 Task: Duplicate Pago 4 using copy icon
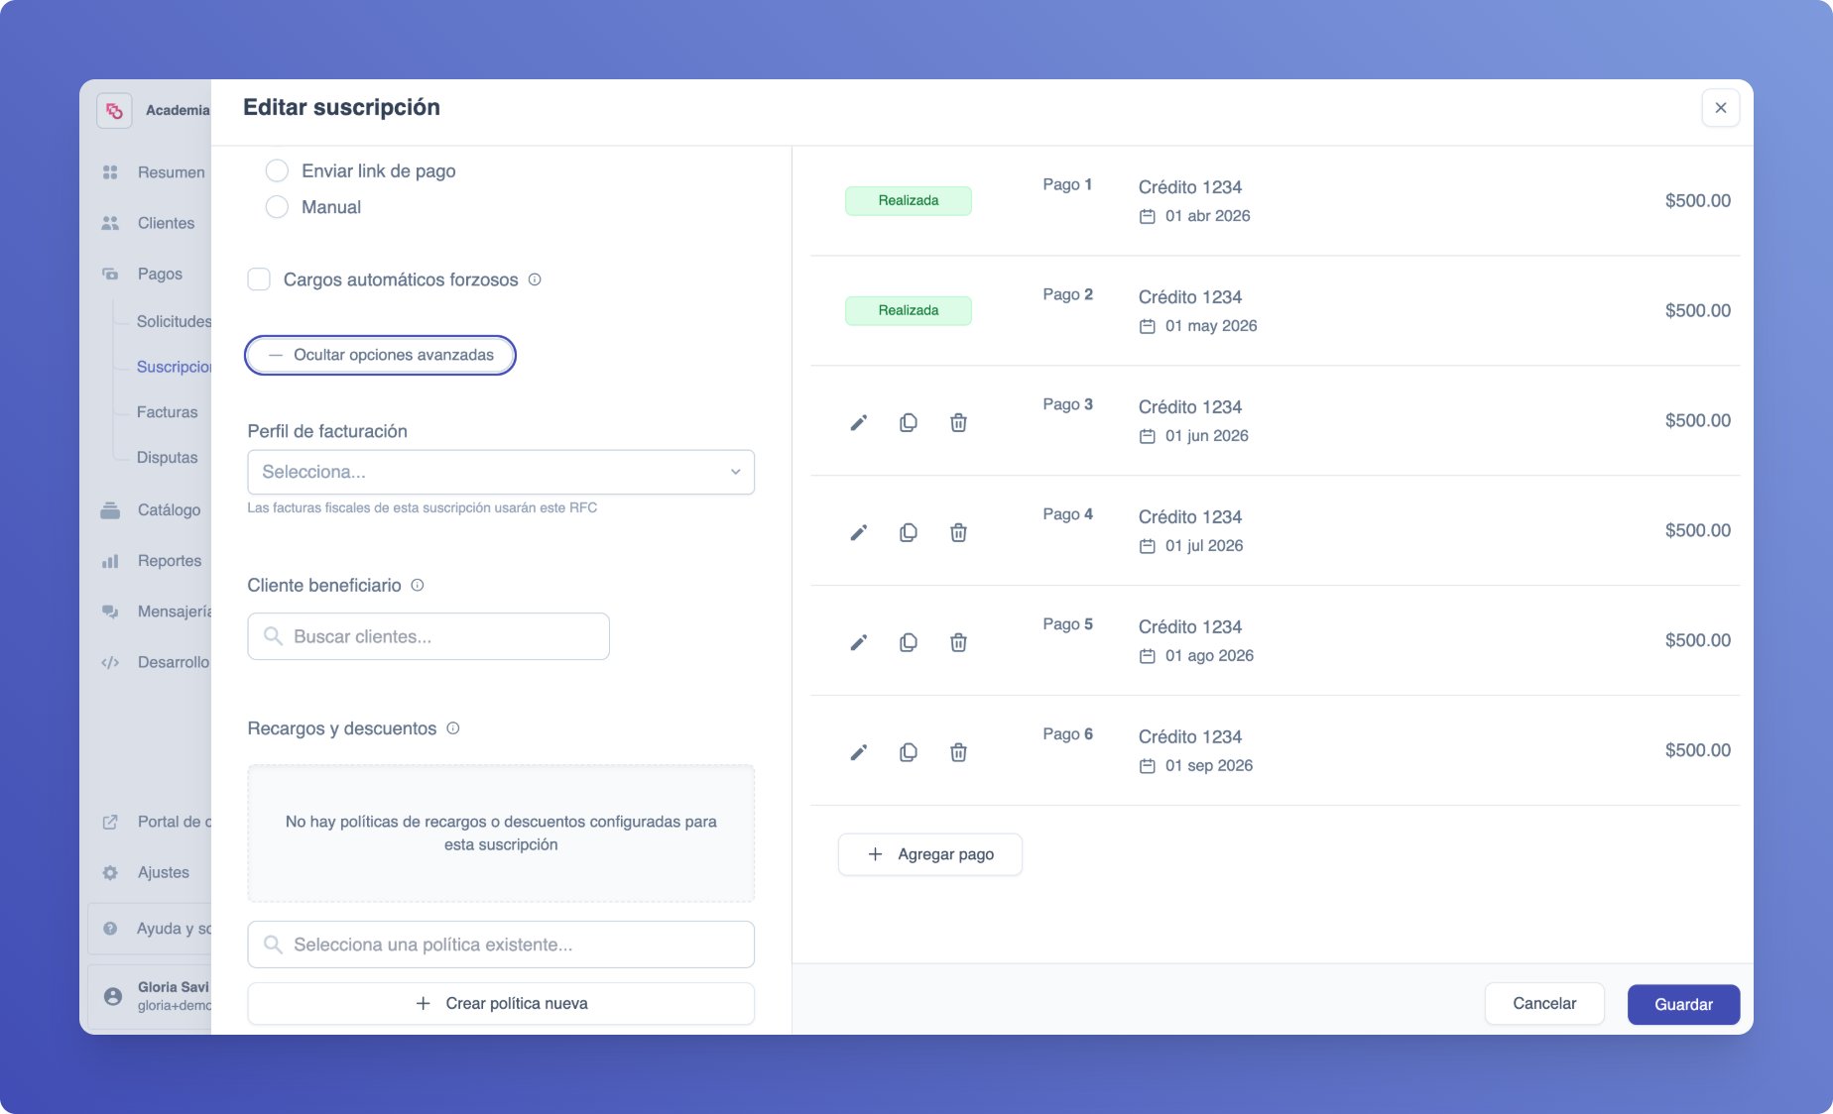click(x=909, y=533)
